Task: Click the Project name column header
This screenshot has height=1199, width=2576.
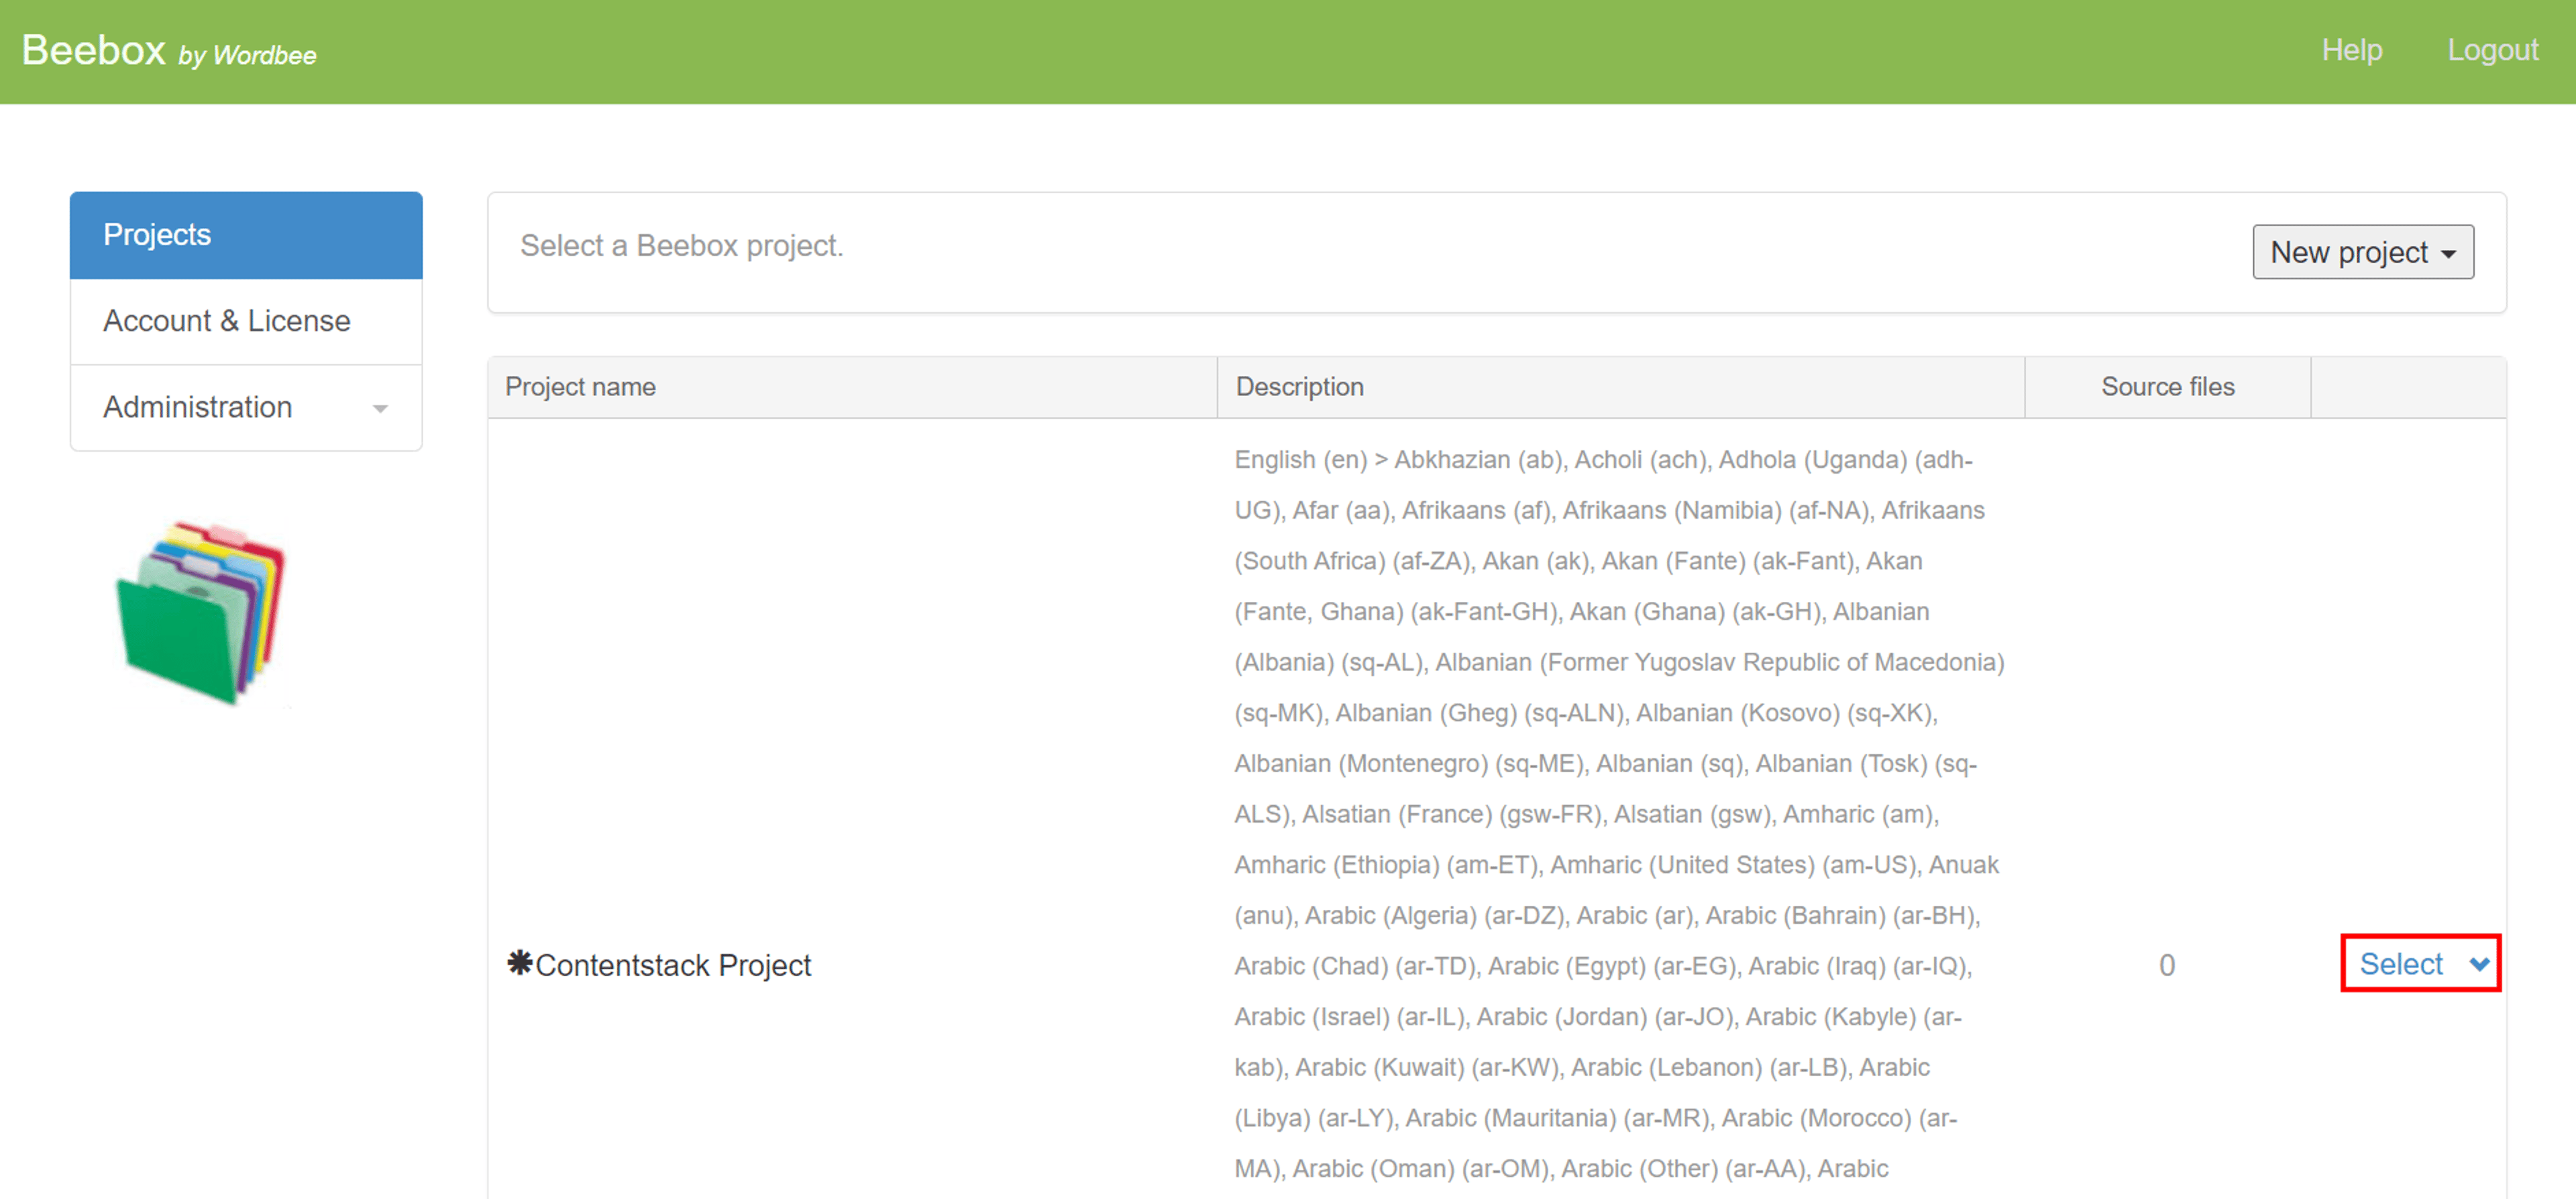Action: (853, 387)
